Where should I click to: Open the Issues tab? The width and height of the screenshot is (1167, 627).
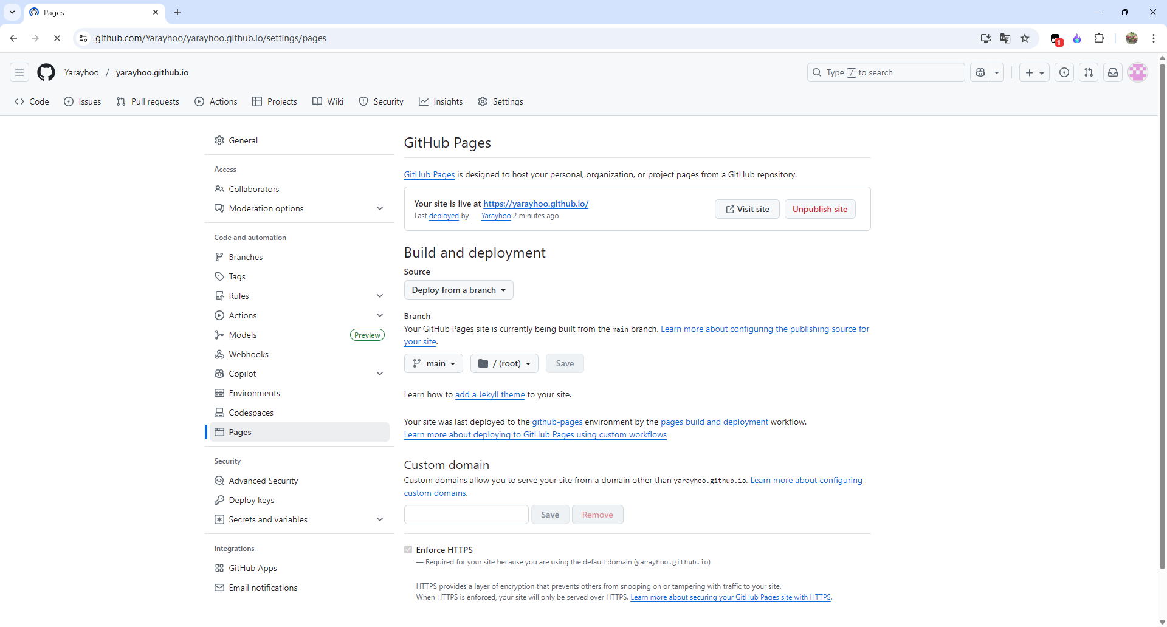(x=83, y=101)
